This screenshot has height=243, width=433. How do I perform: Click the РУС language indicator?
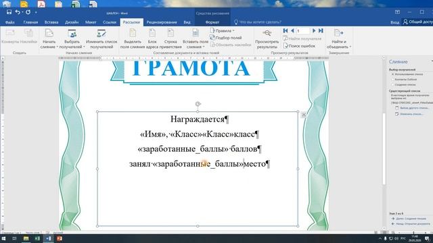(403, 238)
